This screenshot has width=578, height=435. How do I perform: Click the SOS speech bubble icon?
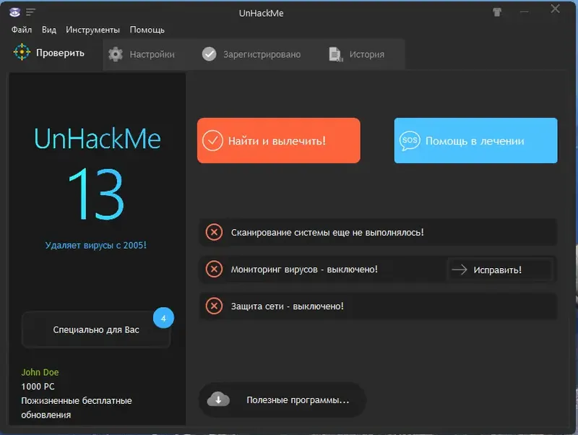[410, 140]
